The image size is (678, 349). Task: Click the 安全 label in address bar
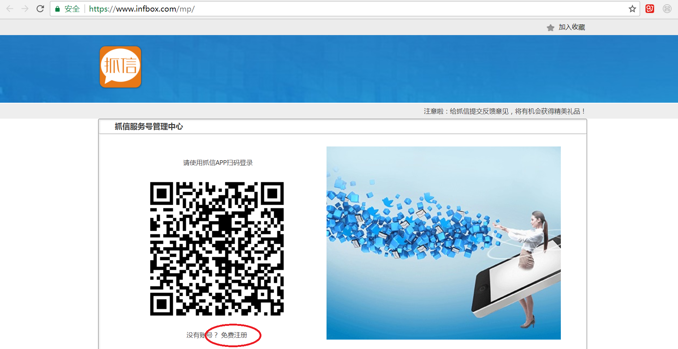(72, 9)
